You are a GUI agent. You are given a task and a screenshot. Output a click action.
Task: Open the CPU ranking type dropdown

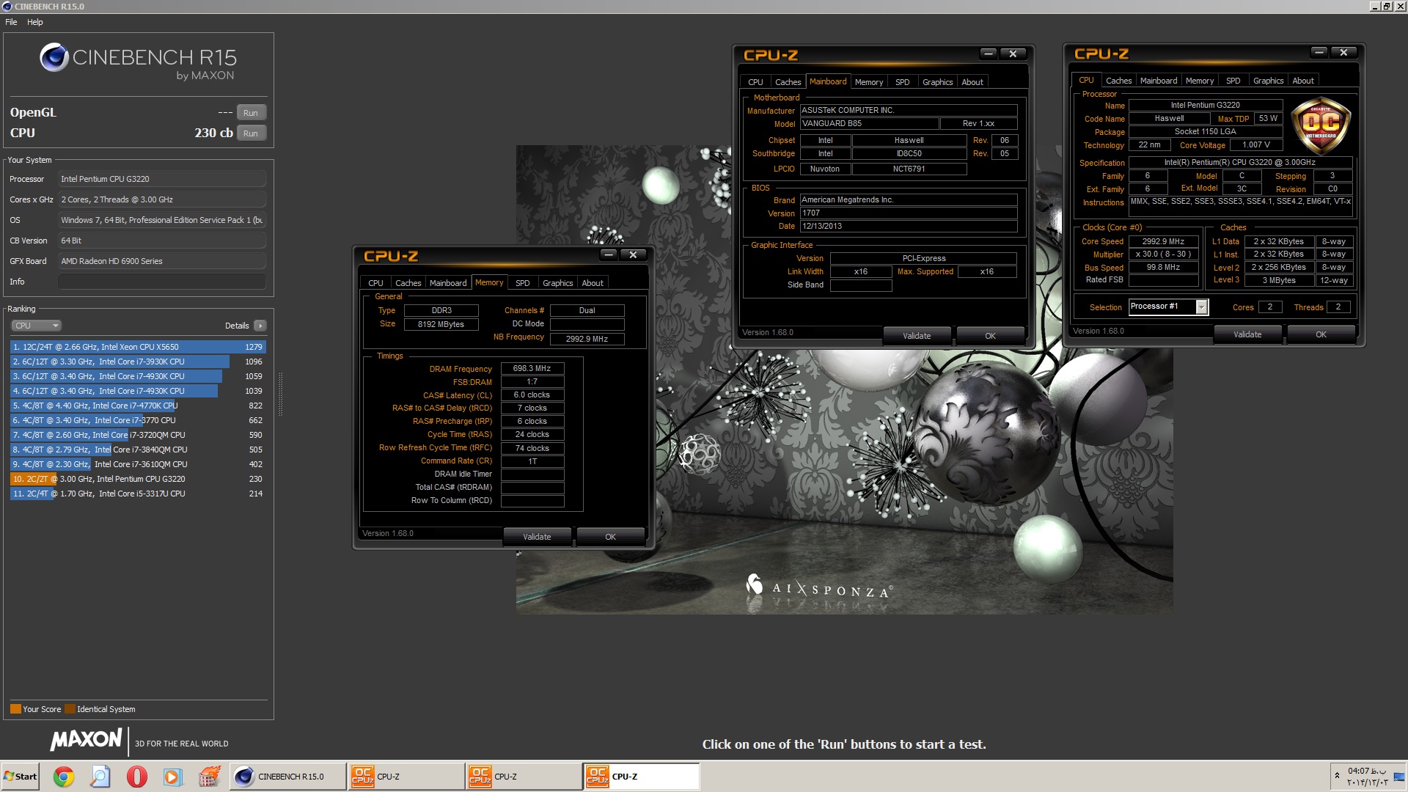[x=36, y=326]
